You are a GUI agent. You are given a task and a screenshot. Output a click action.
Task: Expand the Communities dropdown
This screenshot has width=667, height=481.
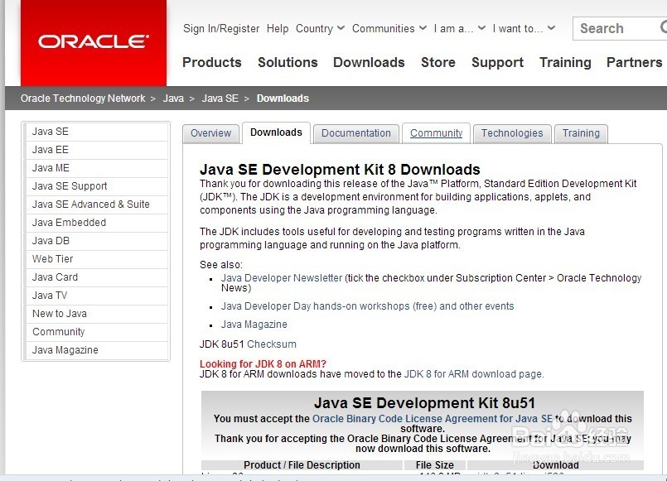(389, 28)
